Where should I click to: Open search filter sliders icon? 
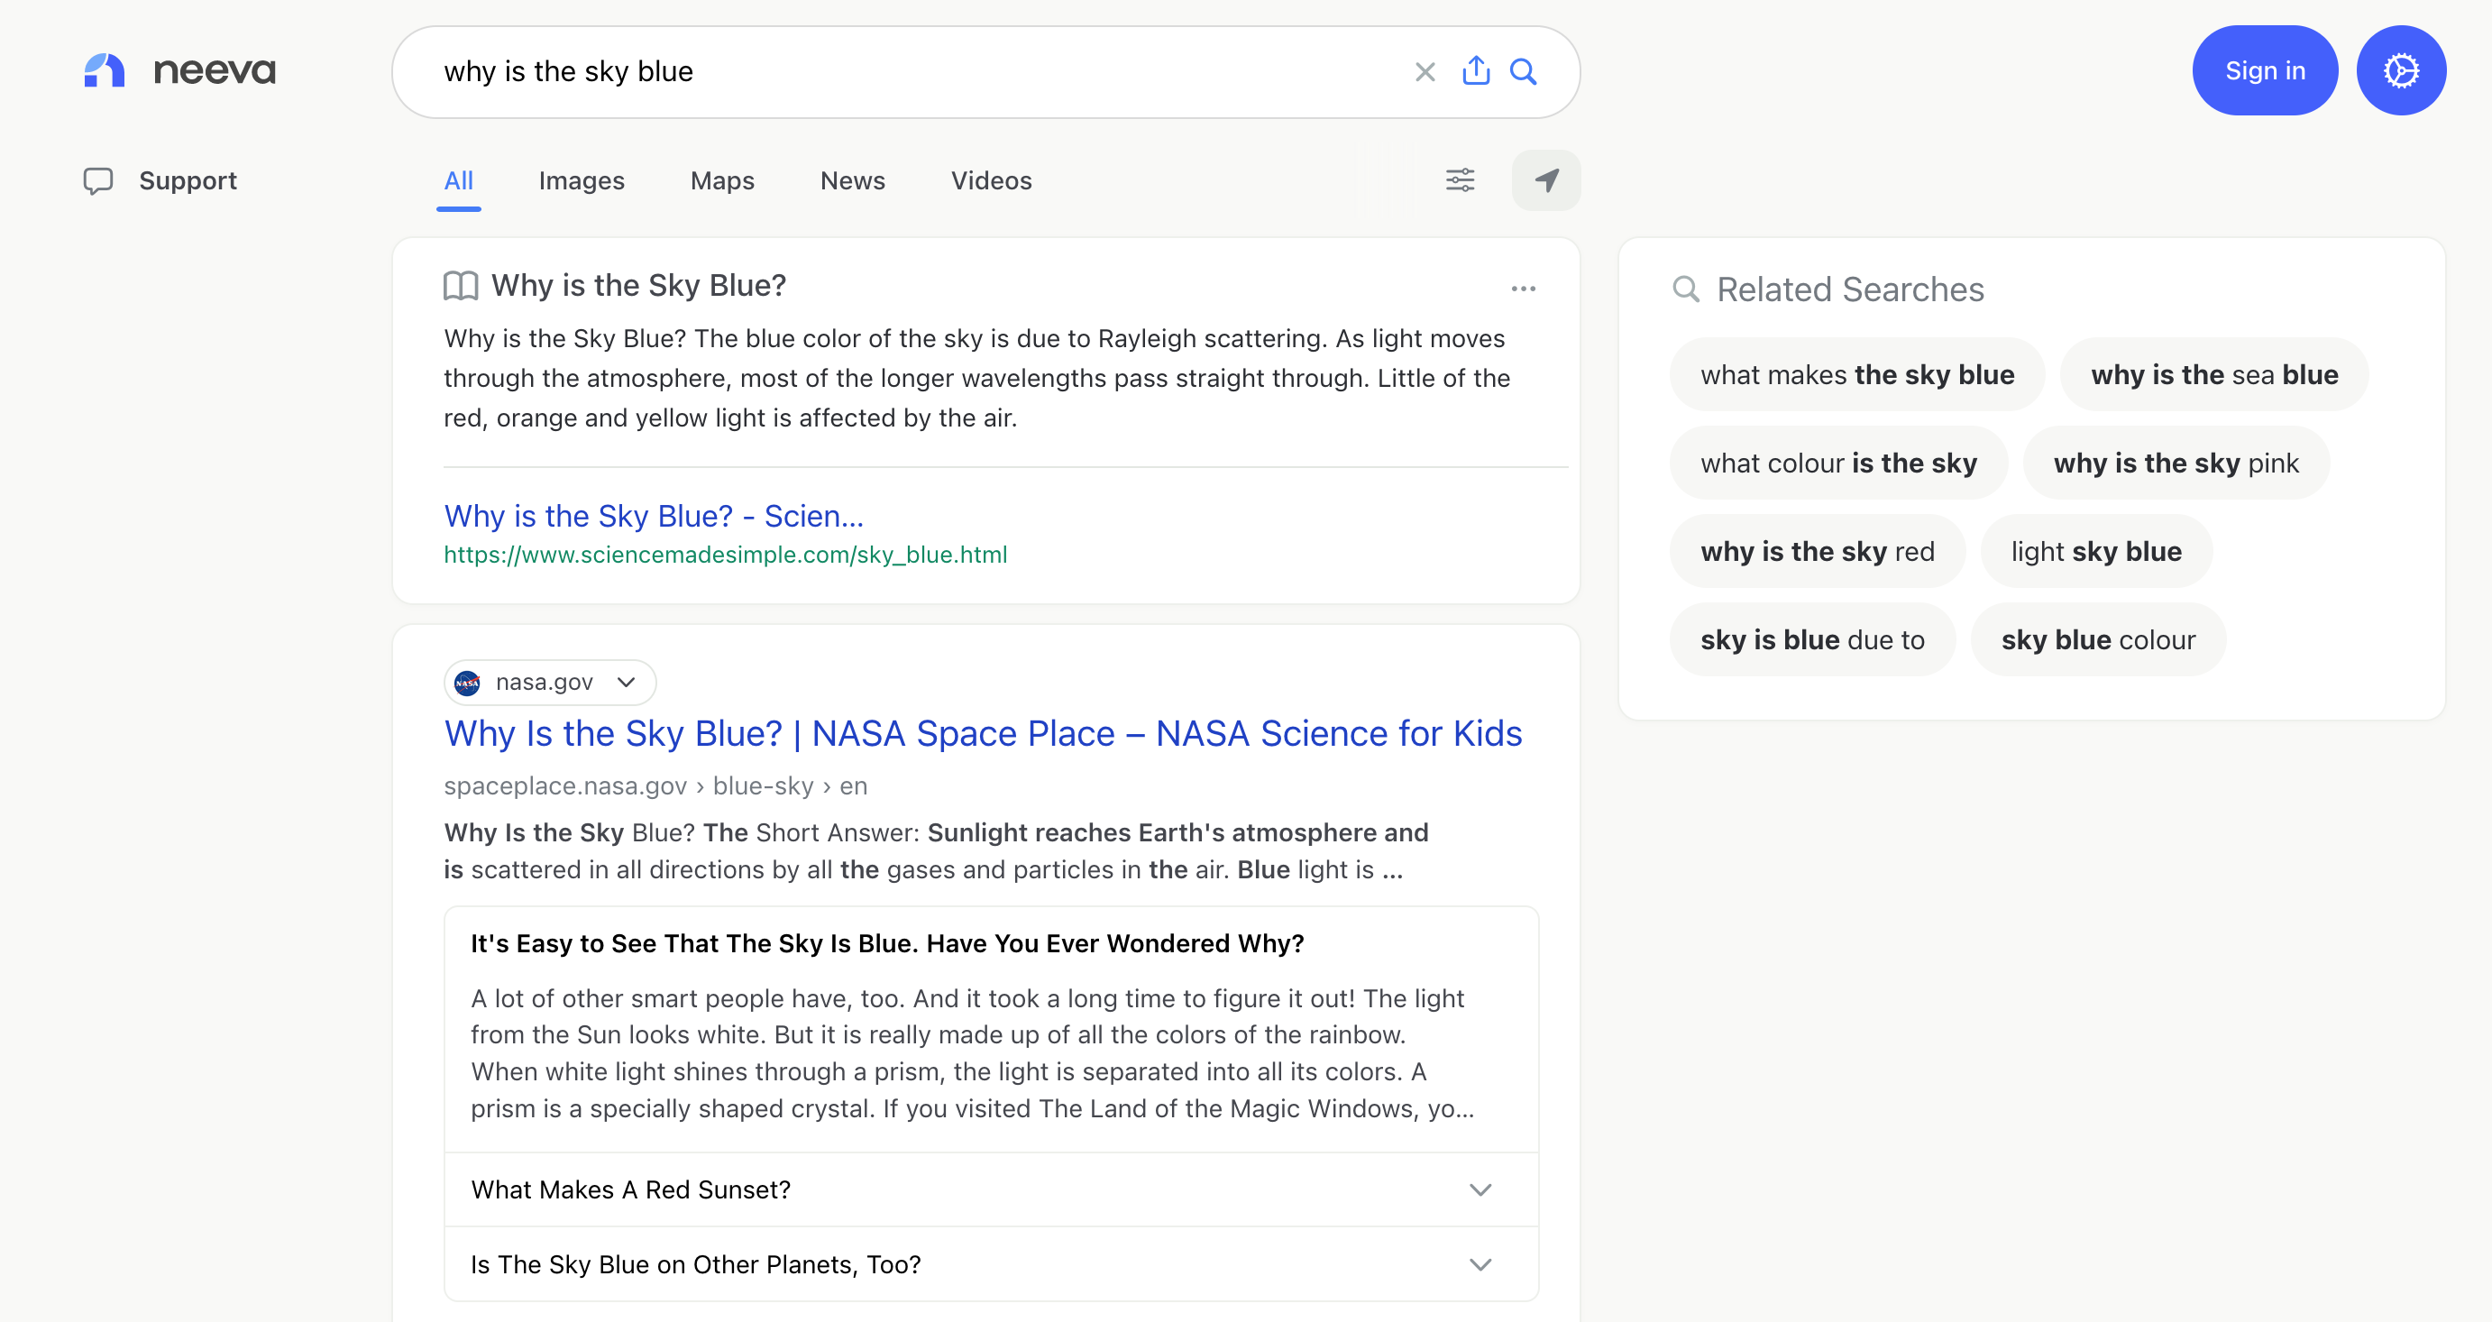point(1460,180)
